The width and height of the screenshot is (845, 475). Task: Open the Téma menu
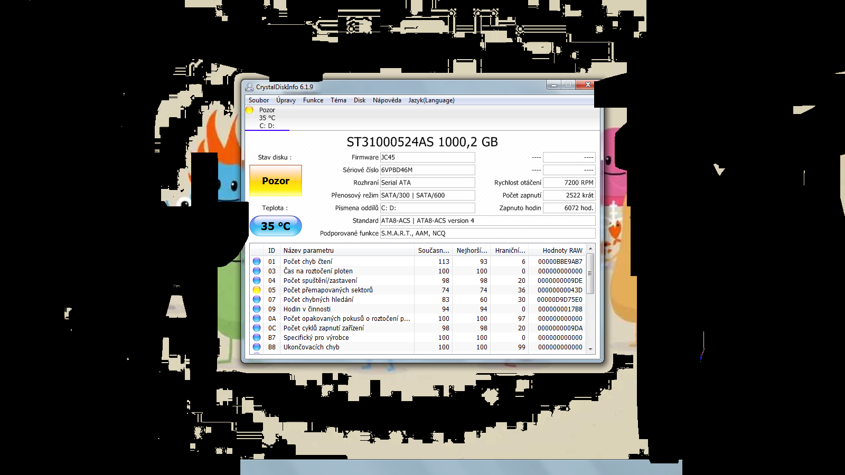tap(339, 100)
